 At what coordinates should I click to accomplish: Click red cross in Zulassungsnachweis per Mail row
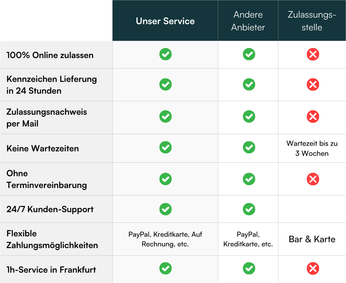(x=313, y=116)
